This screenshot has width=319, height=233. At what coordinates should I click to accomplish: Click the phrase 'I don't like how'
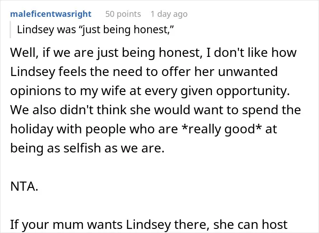251,53
